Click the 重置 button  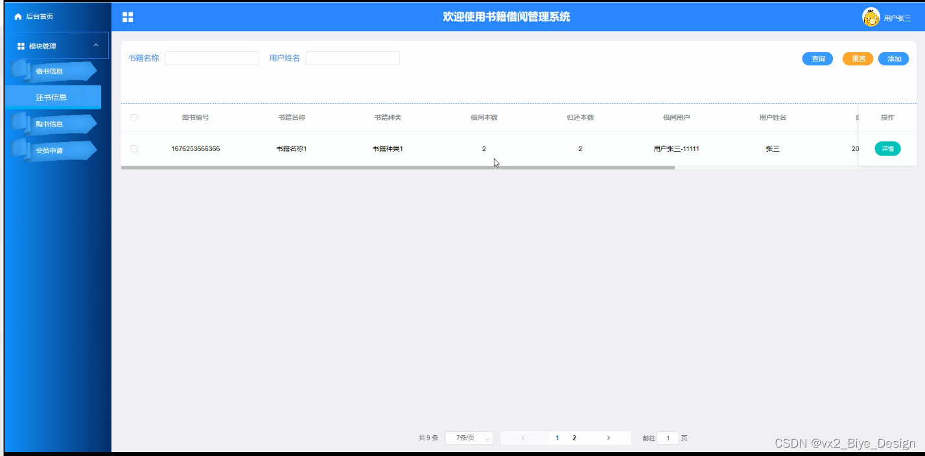858,59
